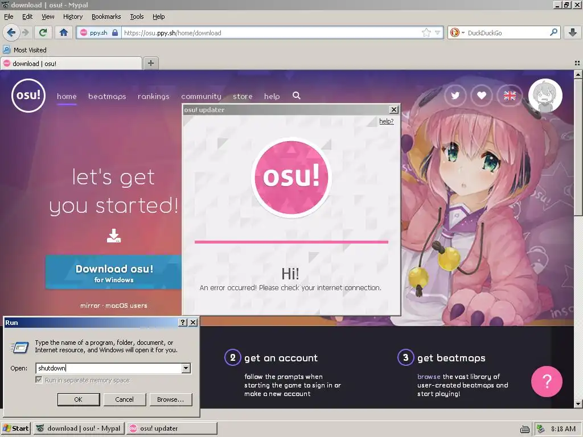583x437 pixels.
Task: Open the Windows Start button
Action: click(15, 428)
